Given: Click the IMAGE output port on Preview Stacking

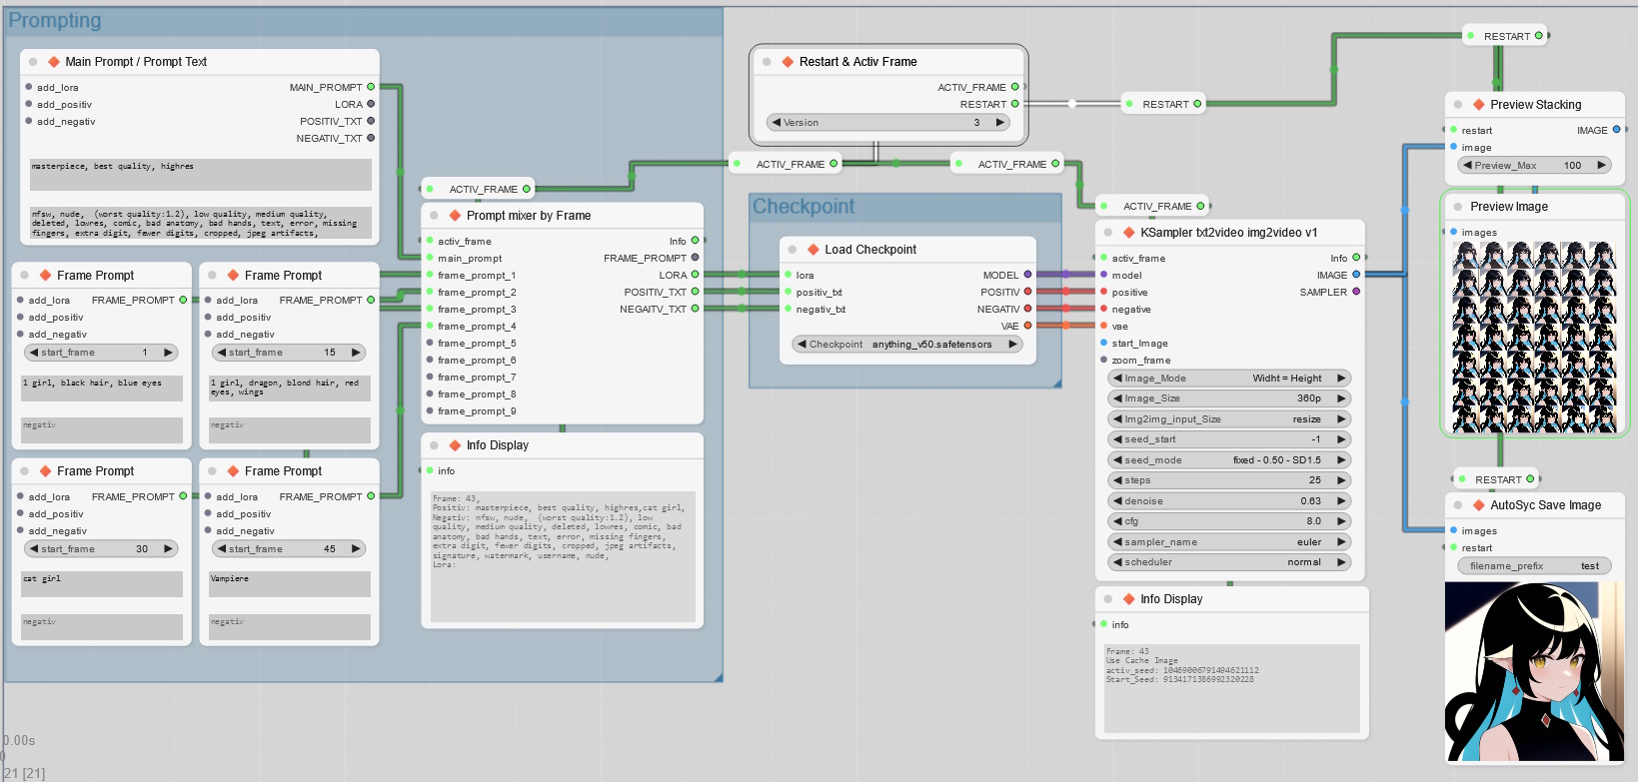Looking at the screenshot, I should [x=1616, y=130].
